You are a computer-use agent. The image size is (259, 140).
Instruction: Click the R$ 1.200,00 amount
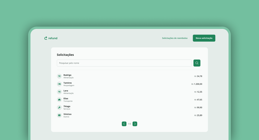pyautogui.click(x=197, y=84)
